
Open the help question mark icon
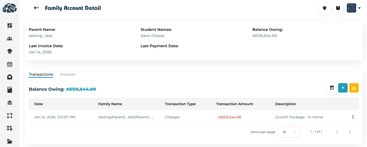point(338,8)
